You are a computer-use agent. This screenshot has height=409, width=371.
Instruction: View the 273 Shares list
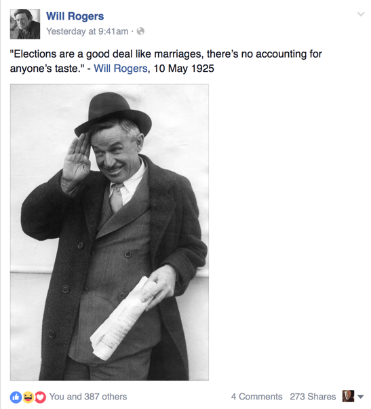pos(313,397)
